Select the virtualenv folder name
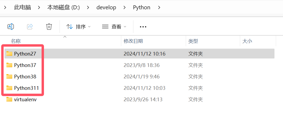The height and width of the screenshot is (114, 283). click(x=25, y=99)
